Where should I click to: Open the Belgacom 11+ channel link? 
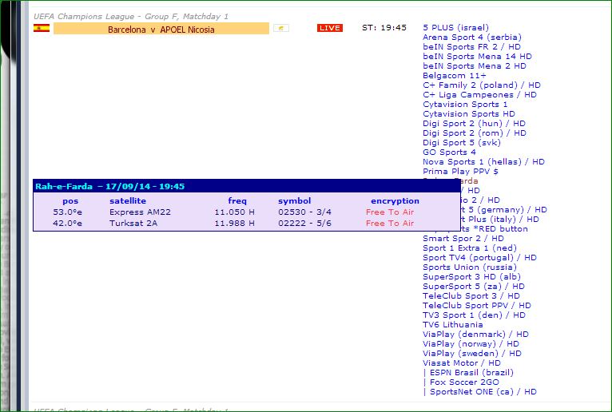(x=455, y=76)
